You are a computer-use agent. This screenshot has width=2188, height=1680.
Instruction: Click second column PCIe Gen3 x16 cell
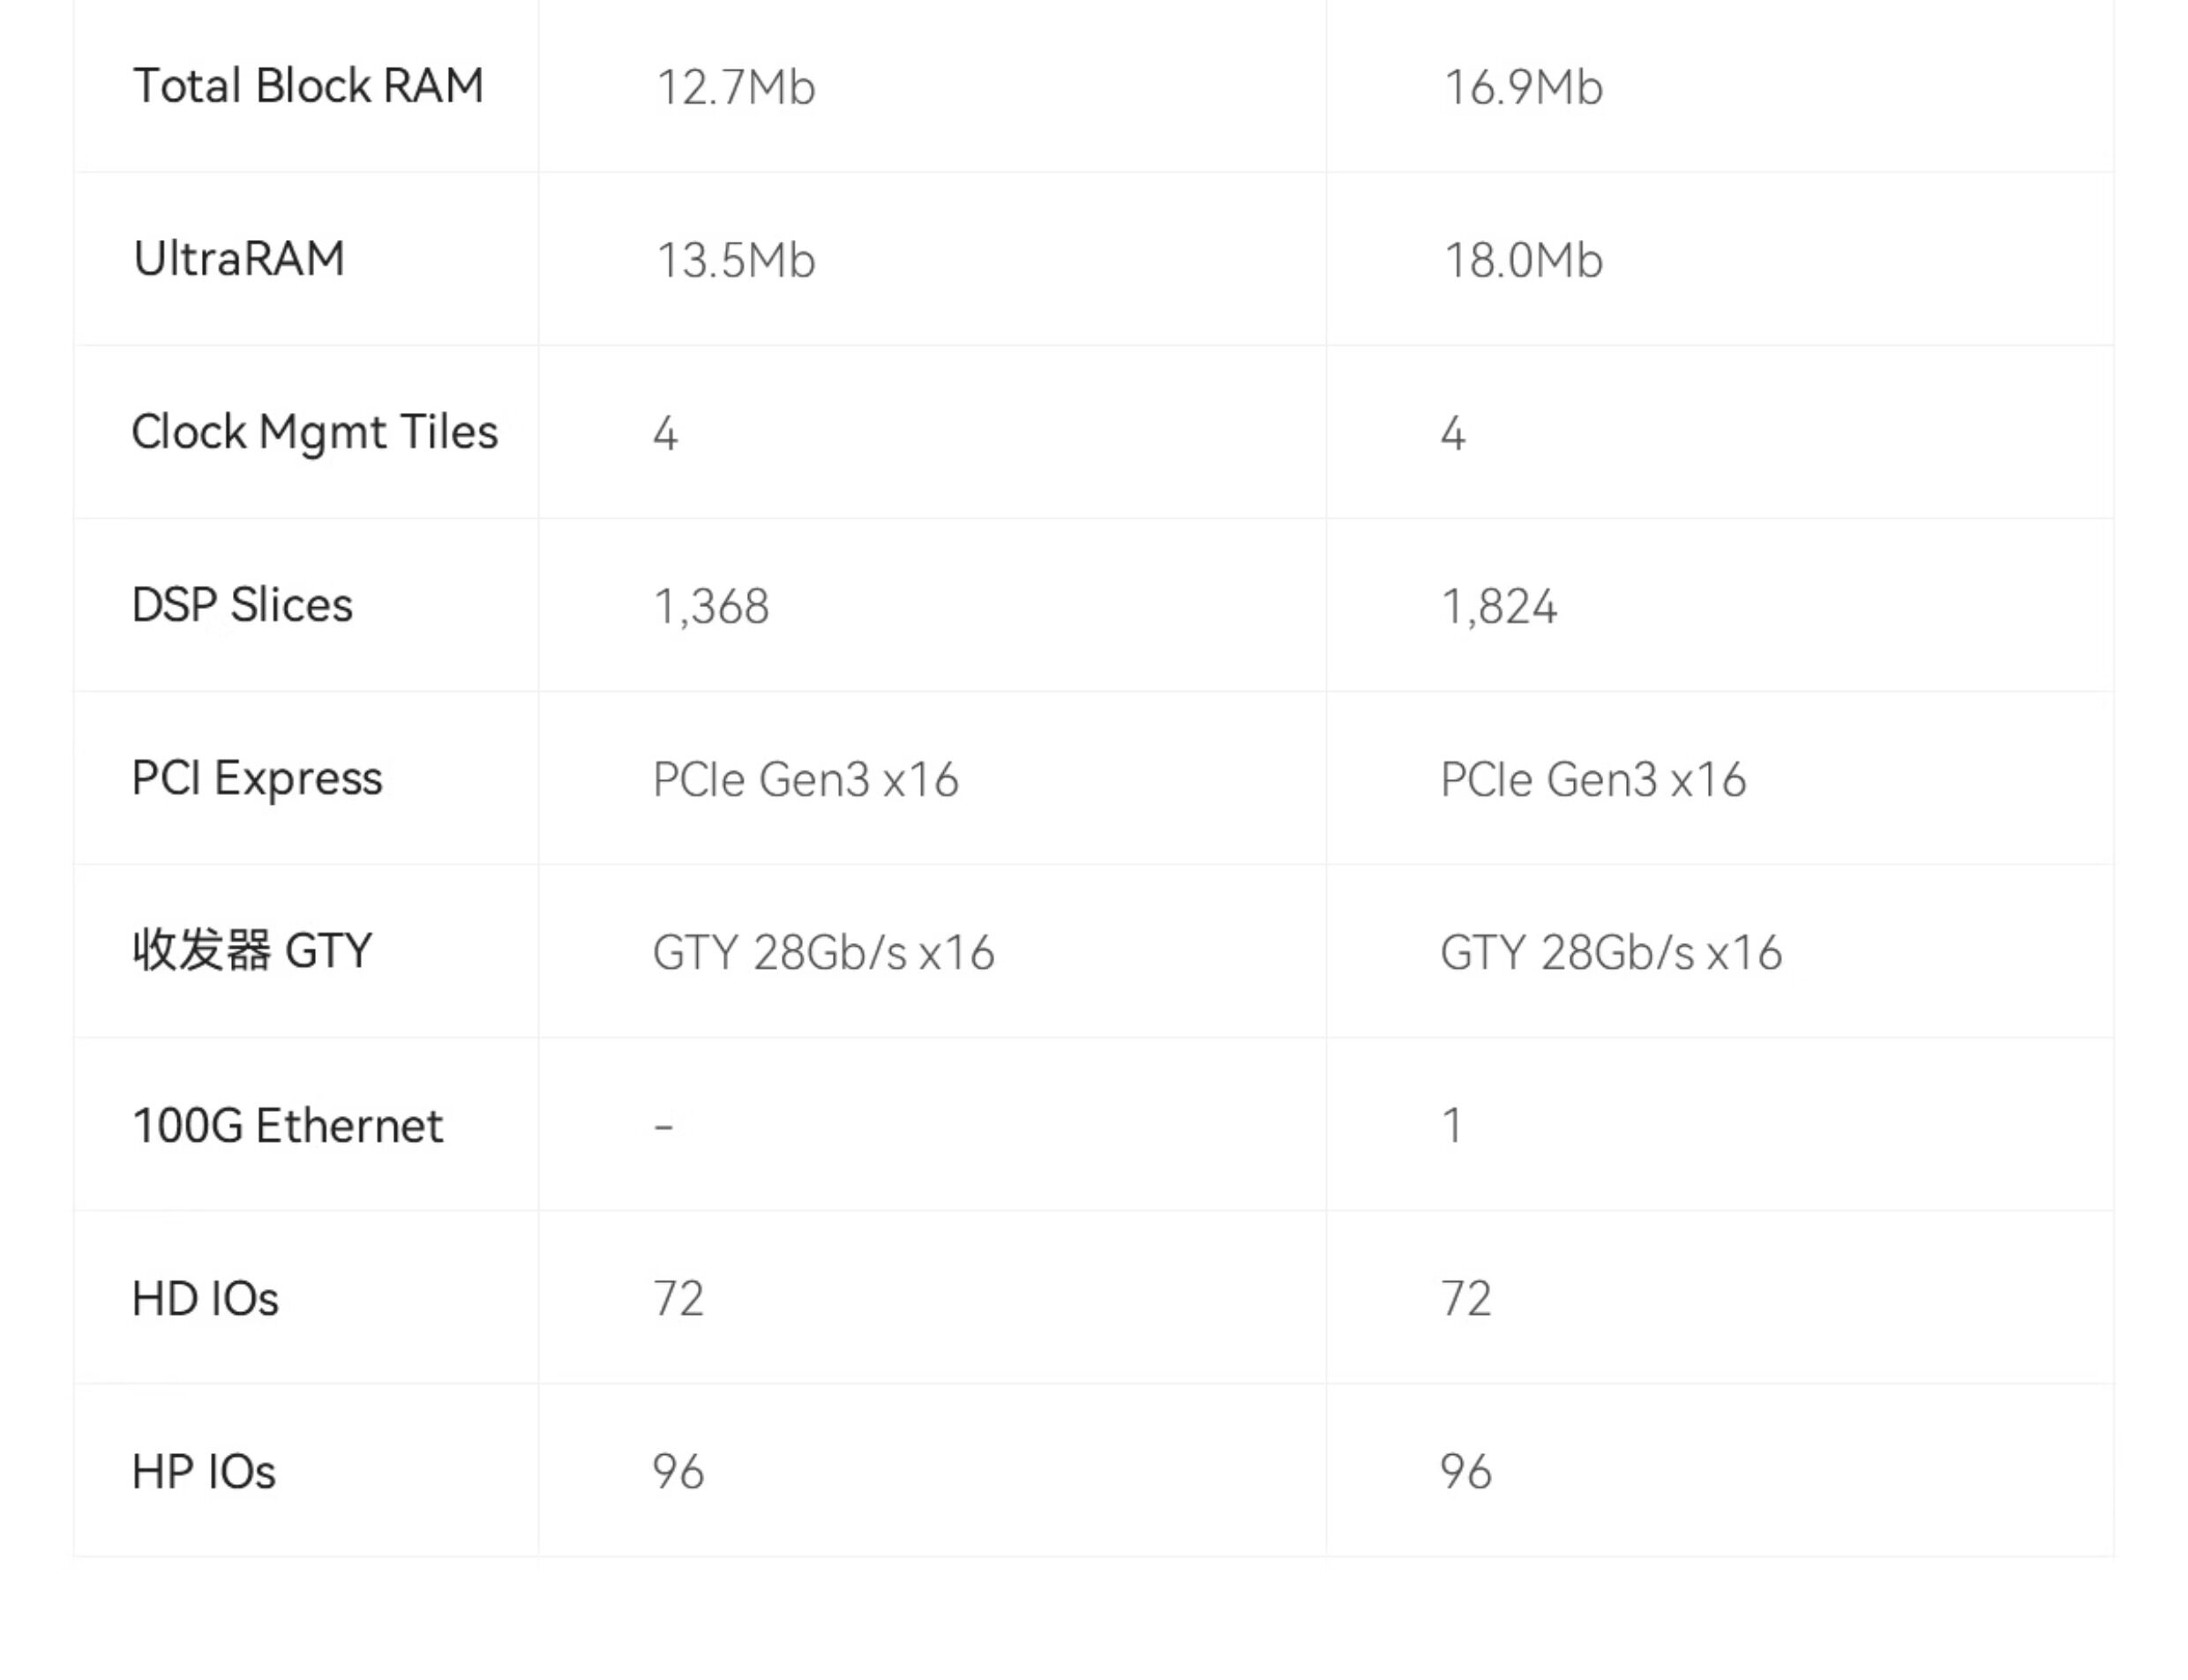click(x=1593, y=780)
